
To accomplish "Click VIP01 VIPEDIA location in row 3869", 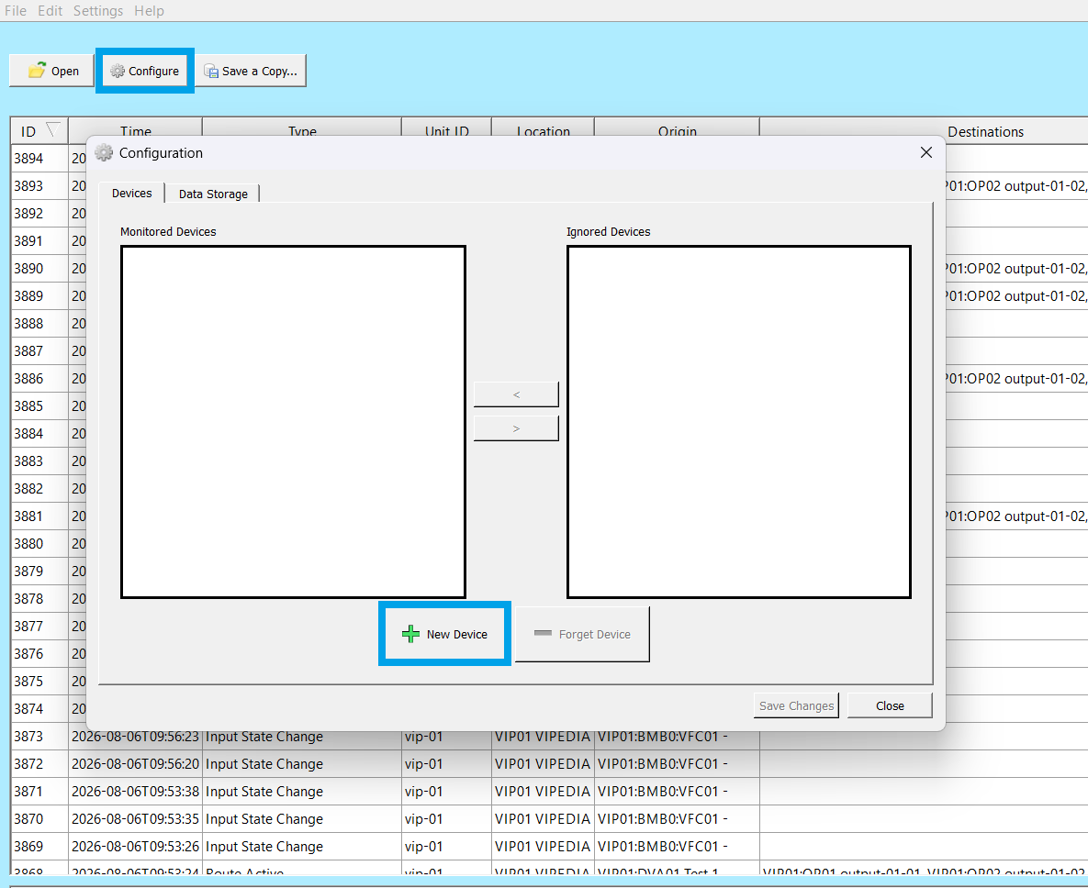I will [543, 847].
